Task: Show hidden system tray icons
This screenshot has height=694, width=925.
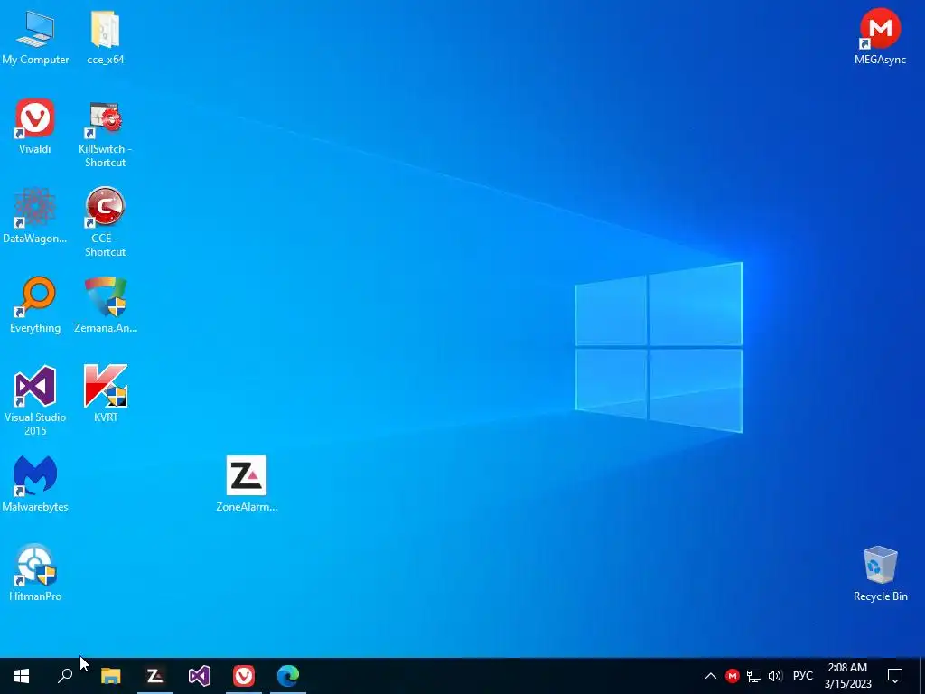Action: (711, 676)
